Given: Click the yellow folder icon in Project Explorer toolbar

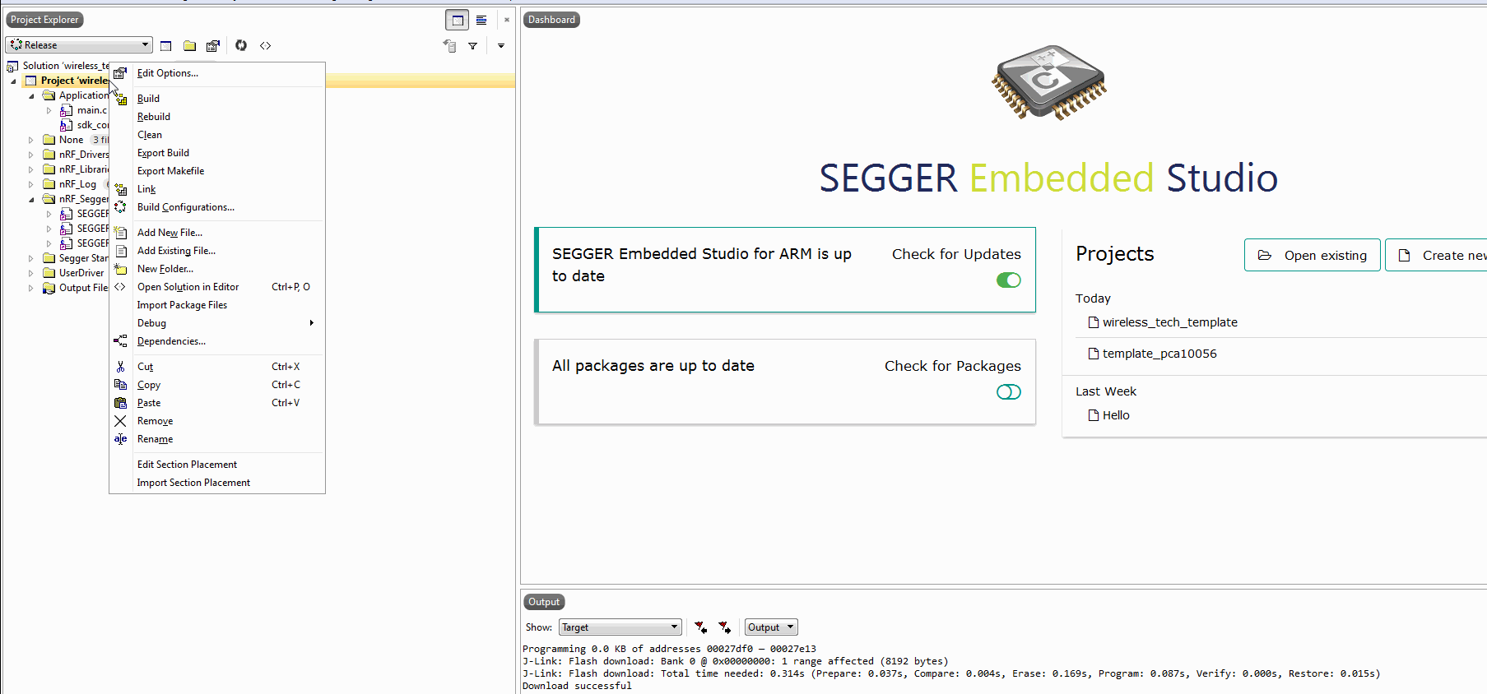Looking at the screenshot, I should tap(189, 46).
